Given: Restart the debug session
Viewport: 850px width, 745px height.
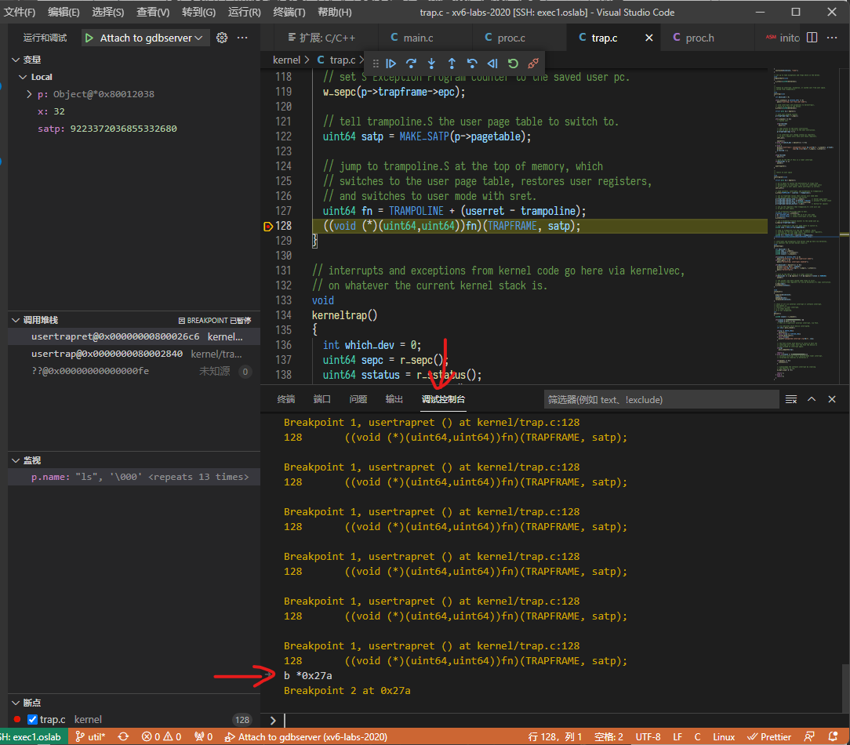Looking at the screenshot, I should click(513, 64).
